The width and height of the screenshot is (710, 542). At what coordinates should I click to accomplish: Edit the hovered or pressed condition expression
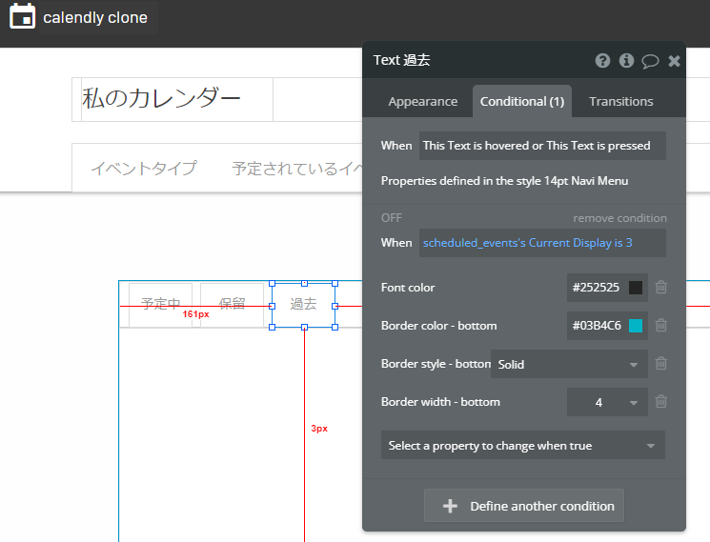click(x=542, y=146)
